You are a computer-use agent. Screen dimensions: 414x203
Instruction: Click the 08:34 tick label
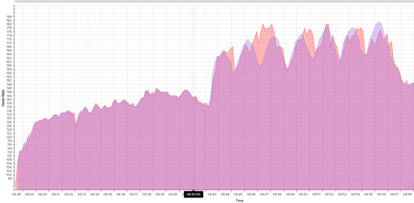pyautogui.click(x=95, y=194)
